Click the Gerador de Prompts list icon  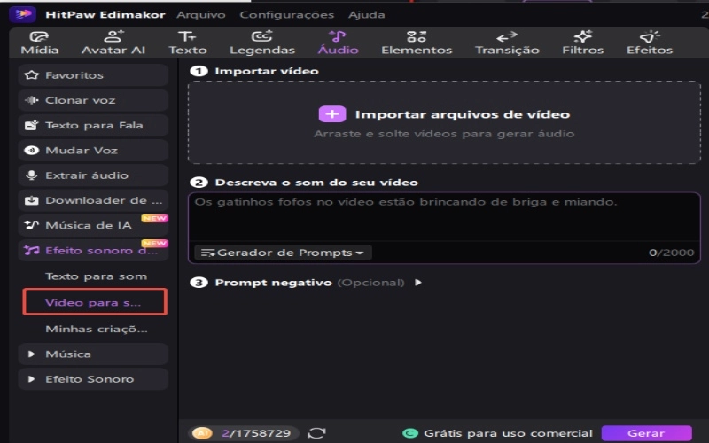208,253
